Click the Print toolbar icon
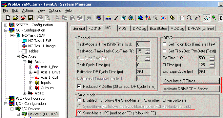 tap(40, 18)
